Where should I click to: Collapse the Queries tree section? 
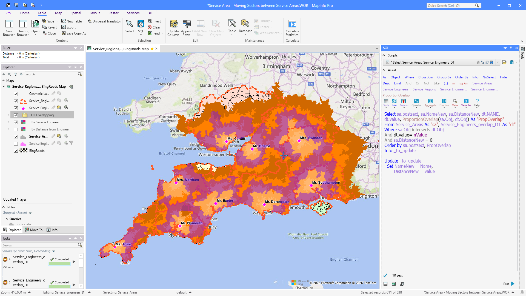[x=7, y=219]
